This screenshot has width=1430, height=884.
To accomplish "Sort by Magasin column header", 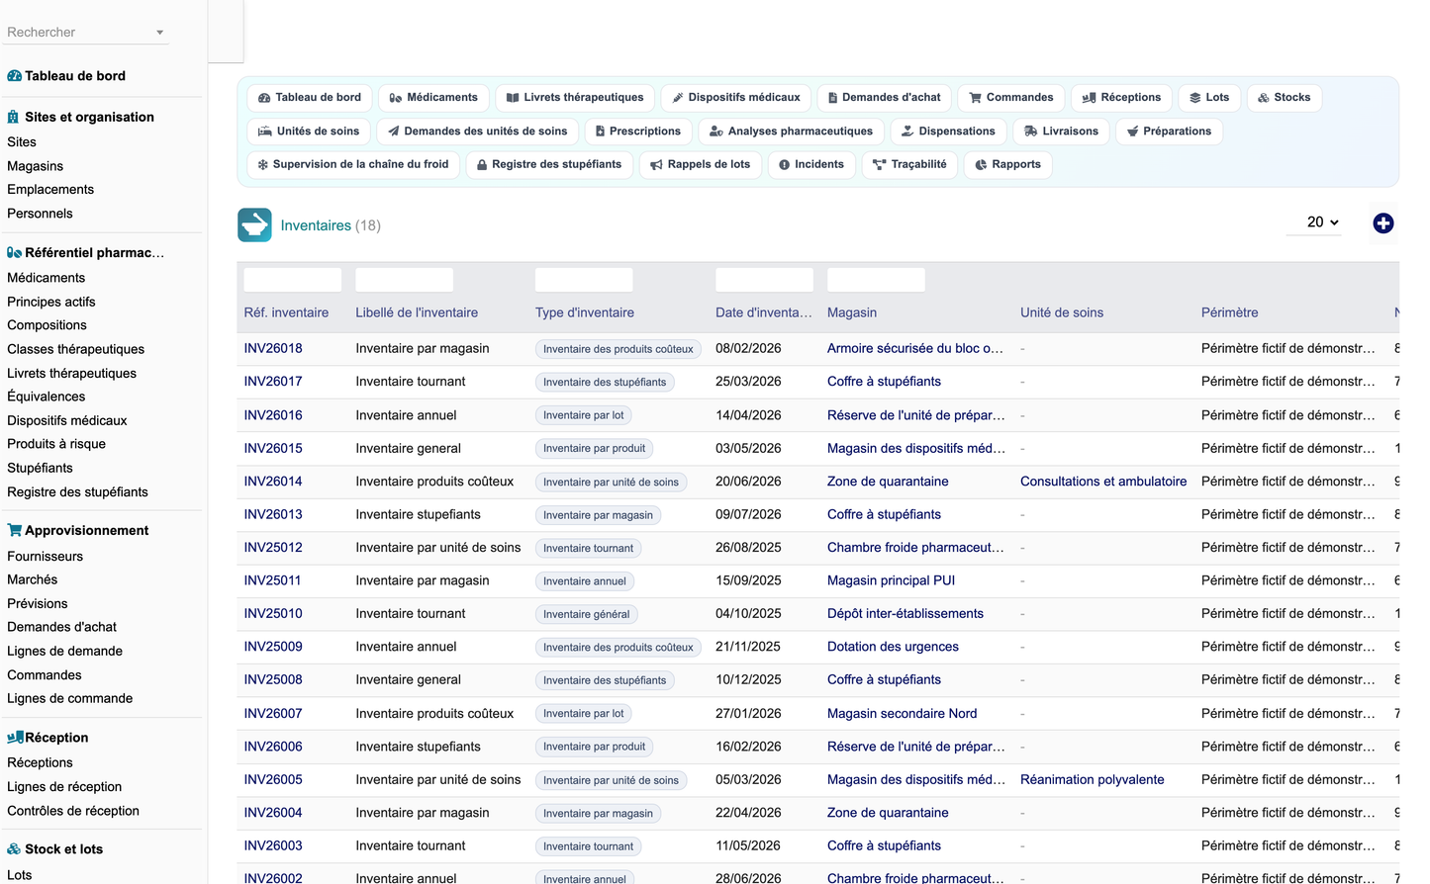I will coord(852,312).
